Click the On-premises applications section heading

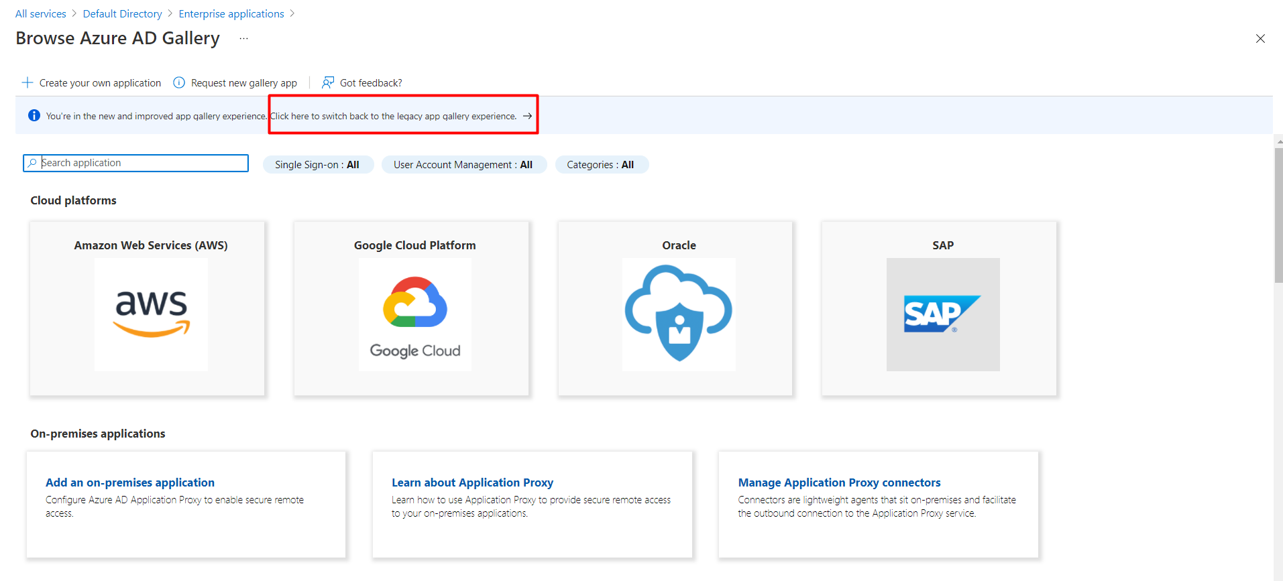[98, 434]
